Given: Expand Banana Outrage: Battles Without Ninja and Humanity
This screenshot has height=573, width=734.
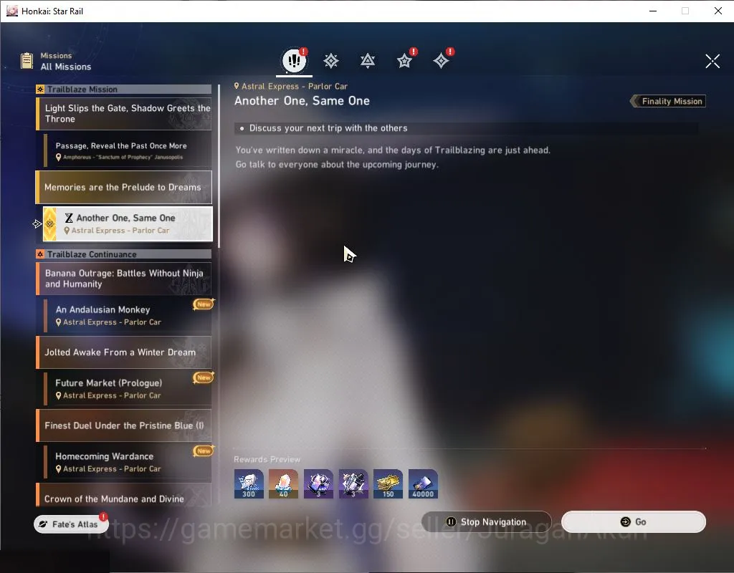Looking at the screenshot, I should [x=123, y=279].
